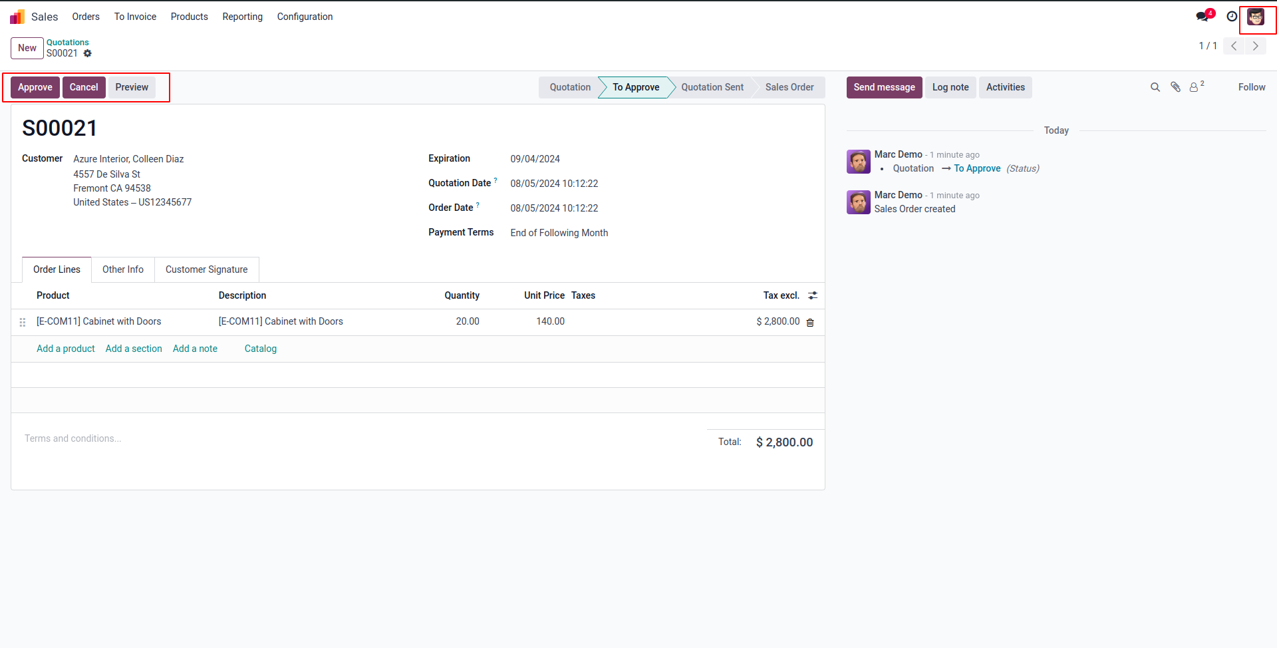Click the Description column header
The image size is (1277, 648).
(x=242, y=295)
